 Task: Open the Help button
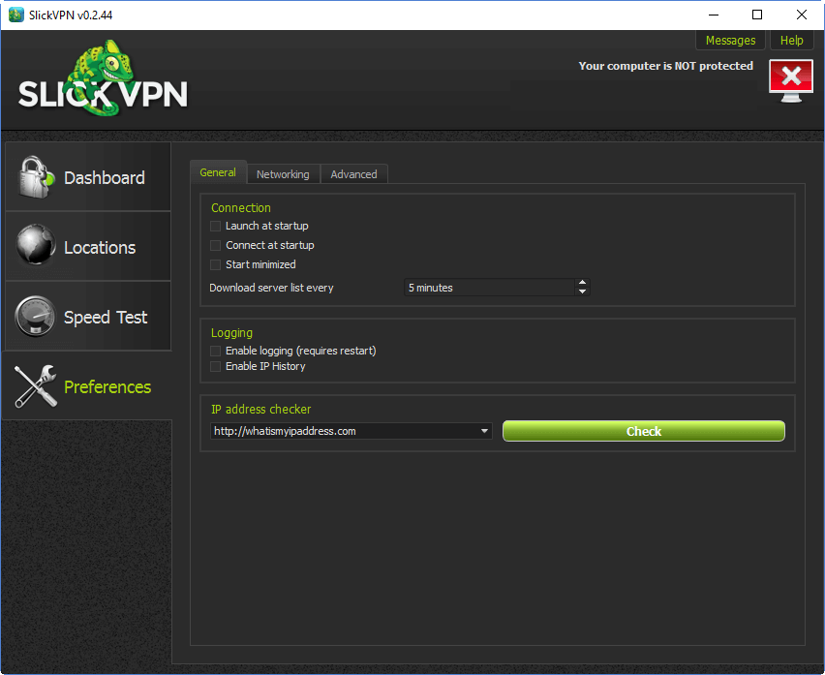point(791,41)
